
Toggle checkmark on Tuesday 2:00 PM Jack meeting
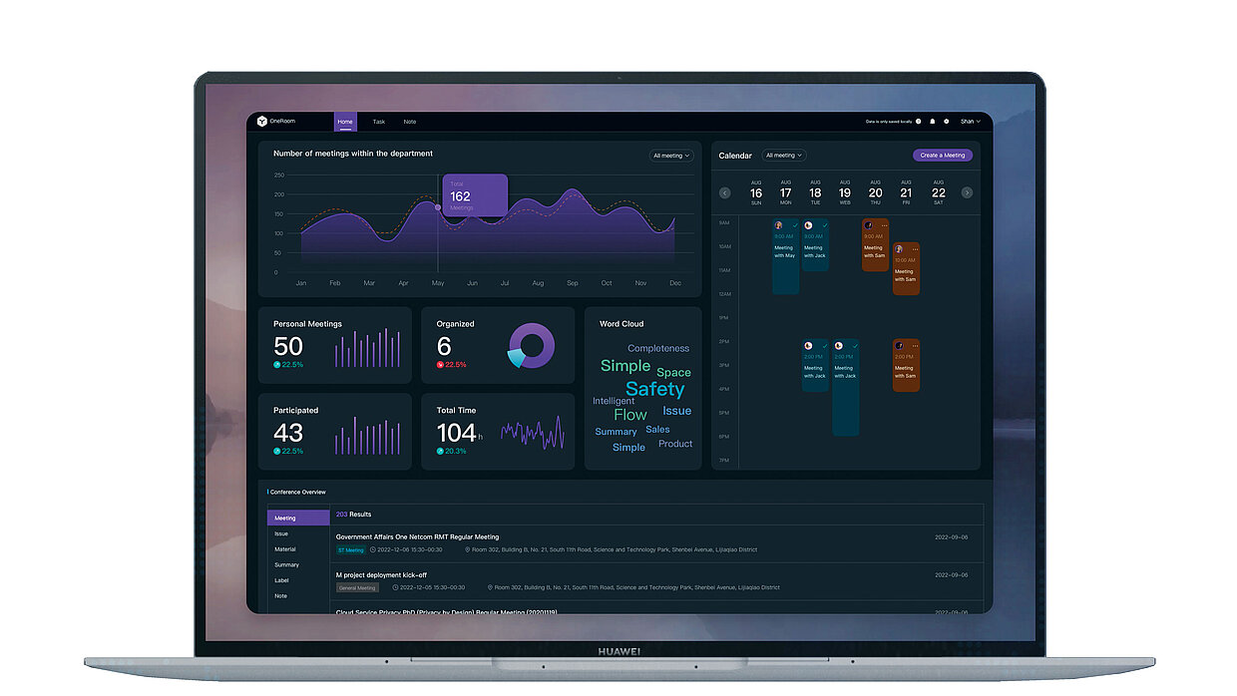[x=824, y=345]
